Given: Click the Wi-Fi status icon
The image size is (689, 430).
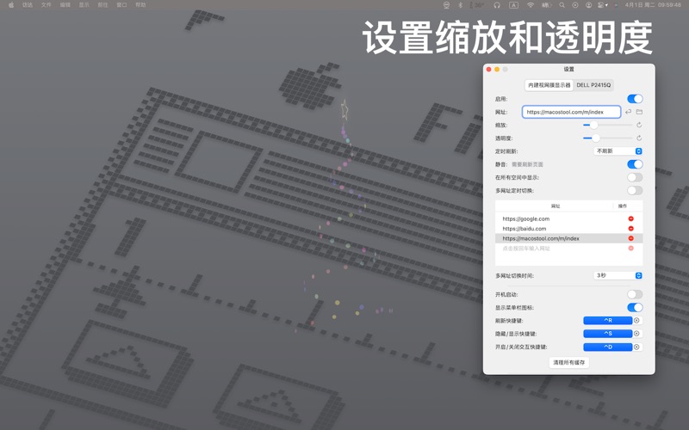Looking at the screenshot, I should 531,5.
